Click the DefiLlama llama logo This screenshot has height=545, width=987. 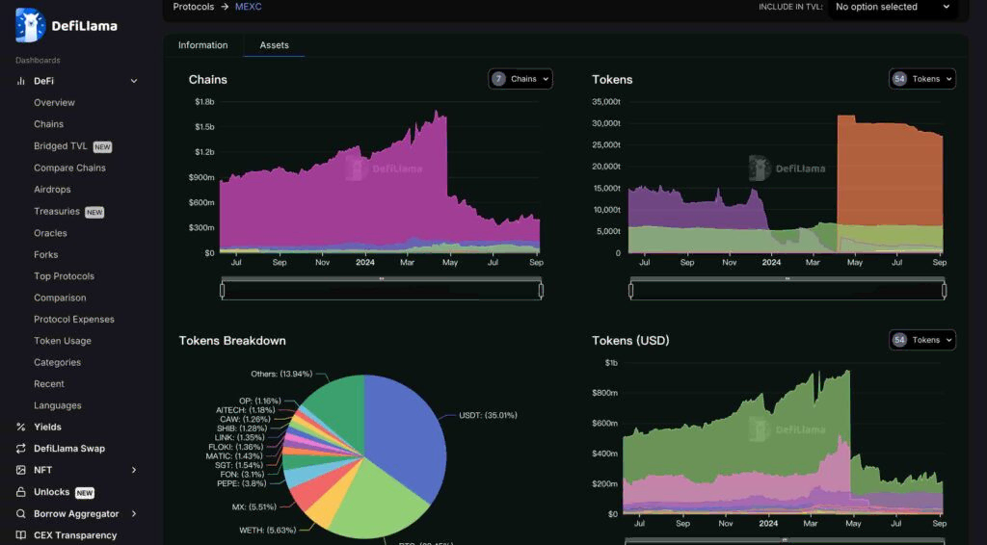[30, 25]
